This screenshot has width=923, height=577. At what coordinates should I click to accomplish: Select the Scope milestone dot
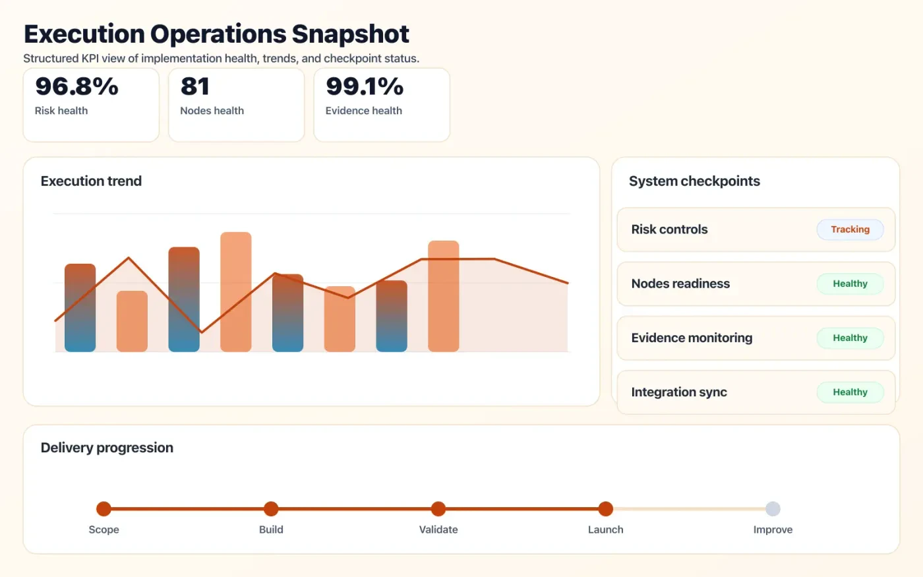[104, 508]
